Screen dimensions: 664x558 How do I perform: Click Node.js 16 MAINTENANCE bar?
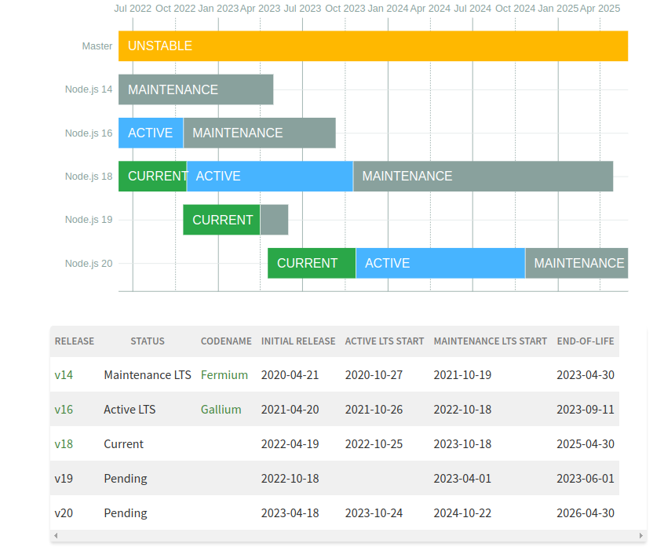click(260, 133)
